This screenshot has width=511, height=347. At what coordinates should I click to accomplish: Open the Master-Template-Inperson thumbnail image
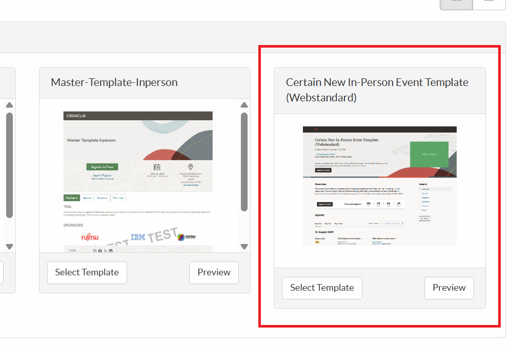[138, 182]
